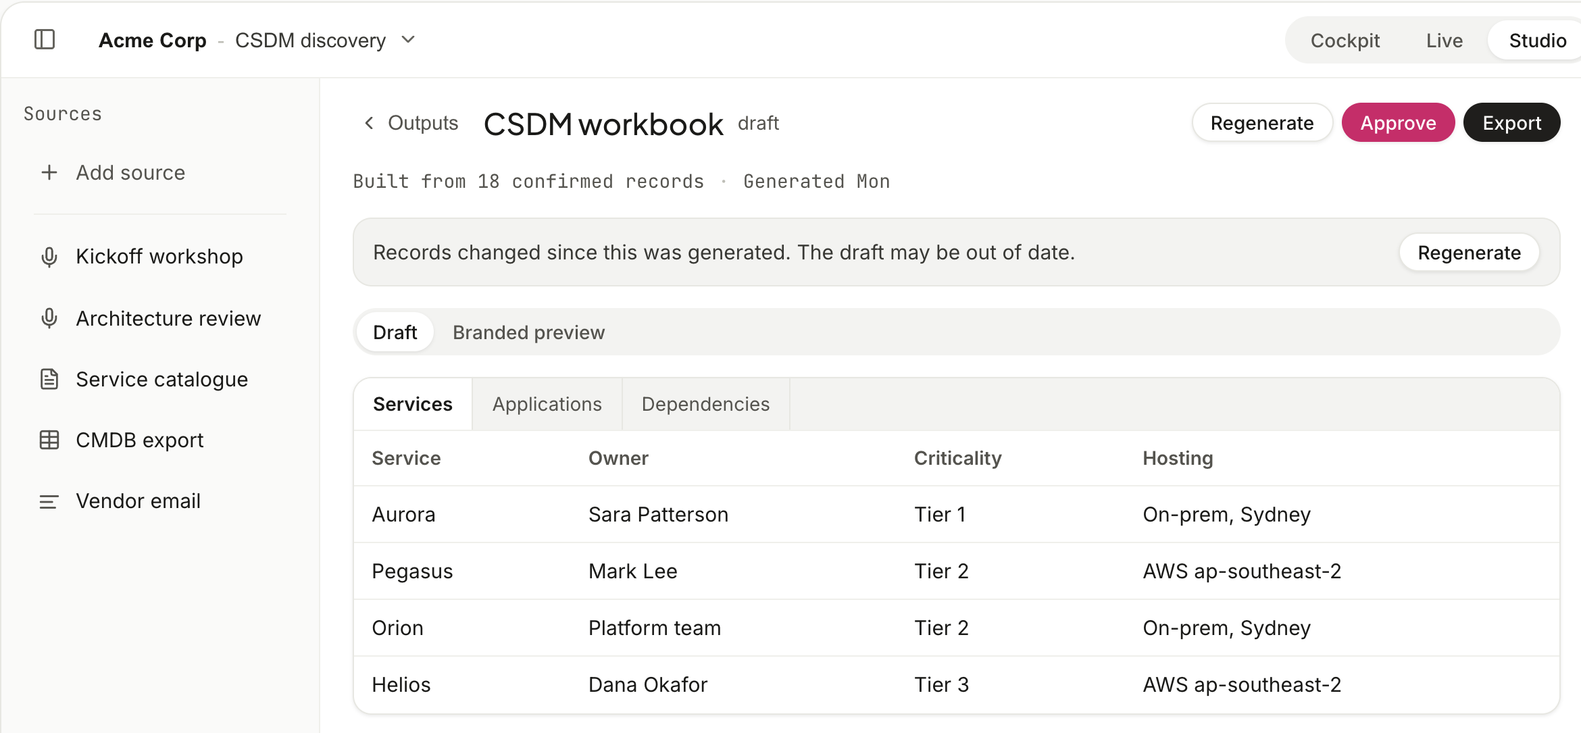Click Regenerate button in the header
Viewport: 1581px width, 733px height.
pos(1262,123)
